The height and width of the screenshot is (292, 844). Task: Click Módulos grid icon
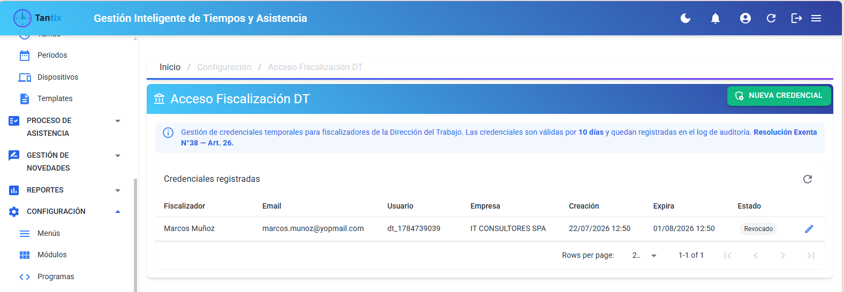(25, 255)
